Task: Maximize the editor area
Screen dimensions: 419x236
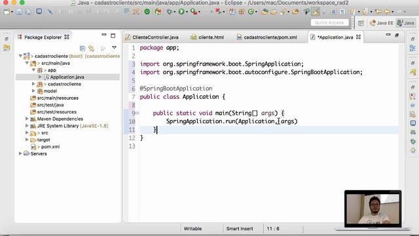Action: pyautogui.click(x=397, y=35)
